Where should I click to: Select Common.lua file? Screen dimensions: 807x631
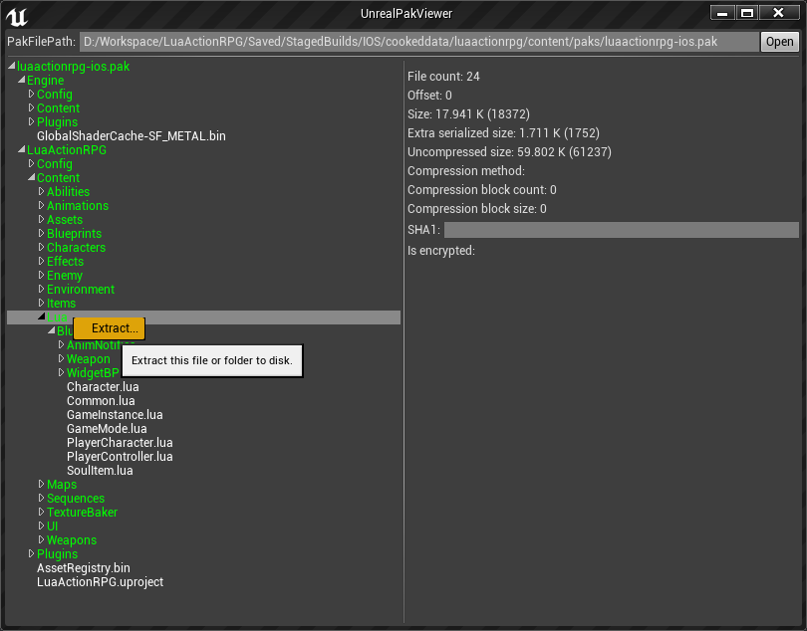(101, 401)
